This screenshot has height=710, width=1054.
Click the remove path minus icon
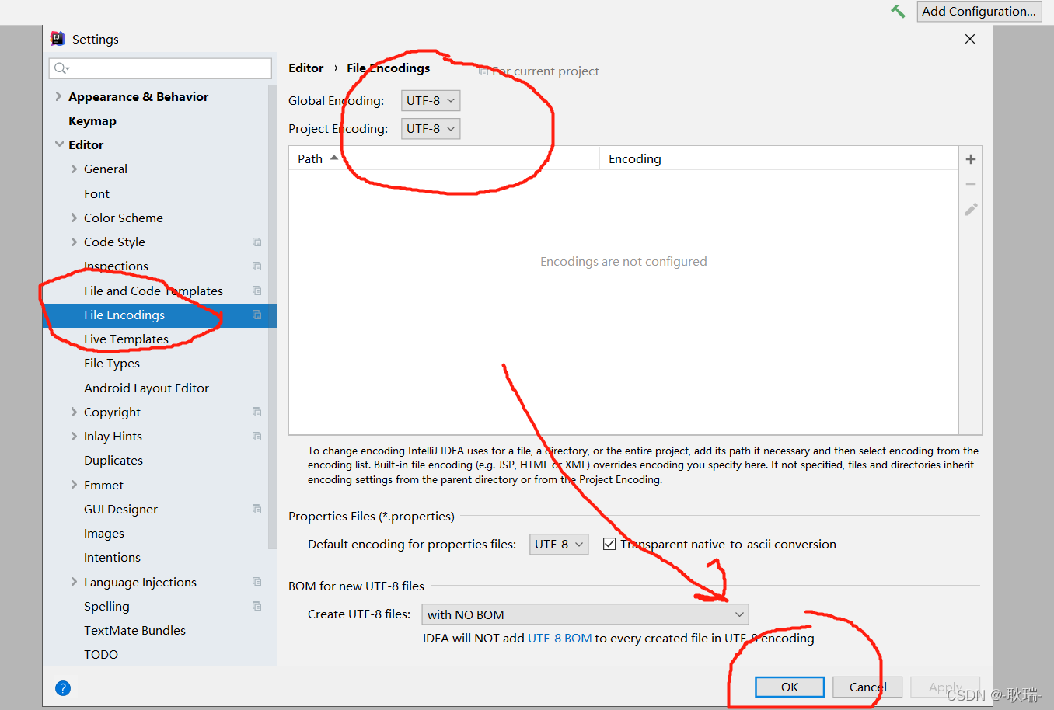(x=971, y=184)
